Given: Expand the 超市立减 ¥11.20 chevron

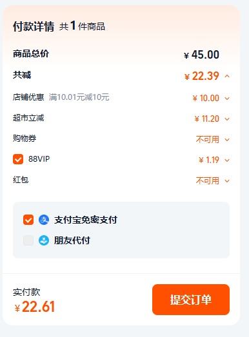Looking at the screenshot, I should click(x=227, y=119).
